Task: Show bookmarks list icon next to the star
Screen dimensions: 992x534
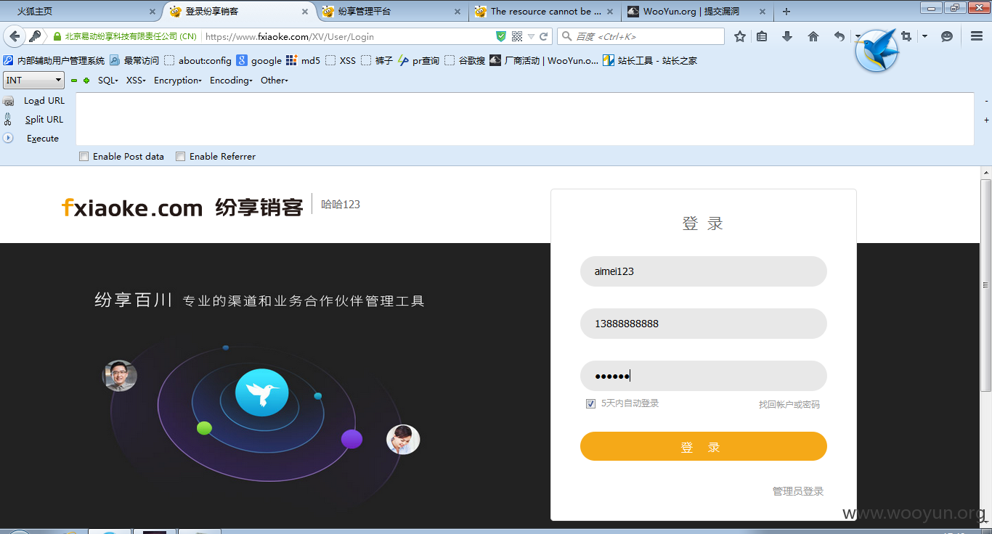Action: tap(762, 36)
